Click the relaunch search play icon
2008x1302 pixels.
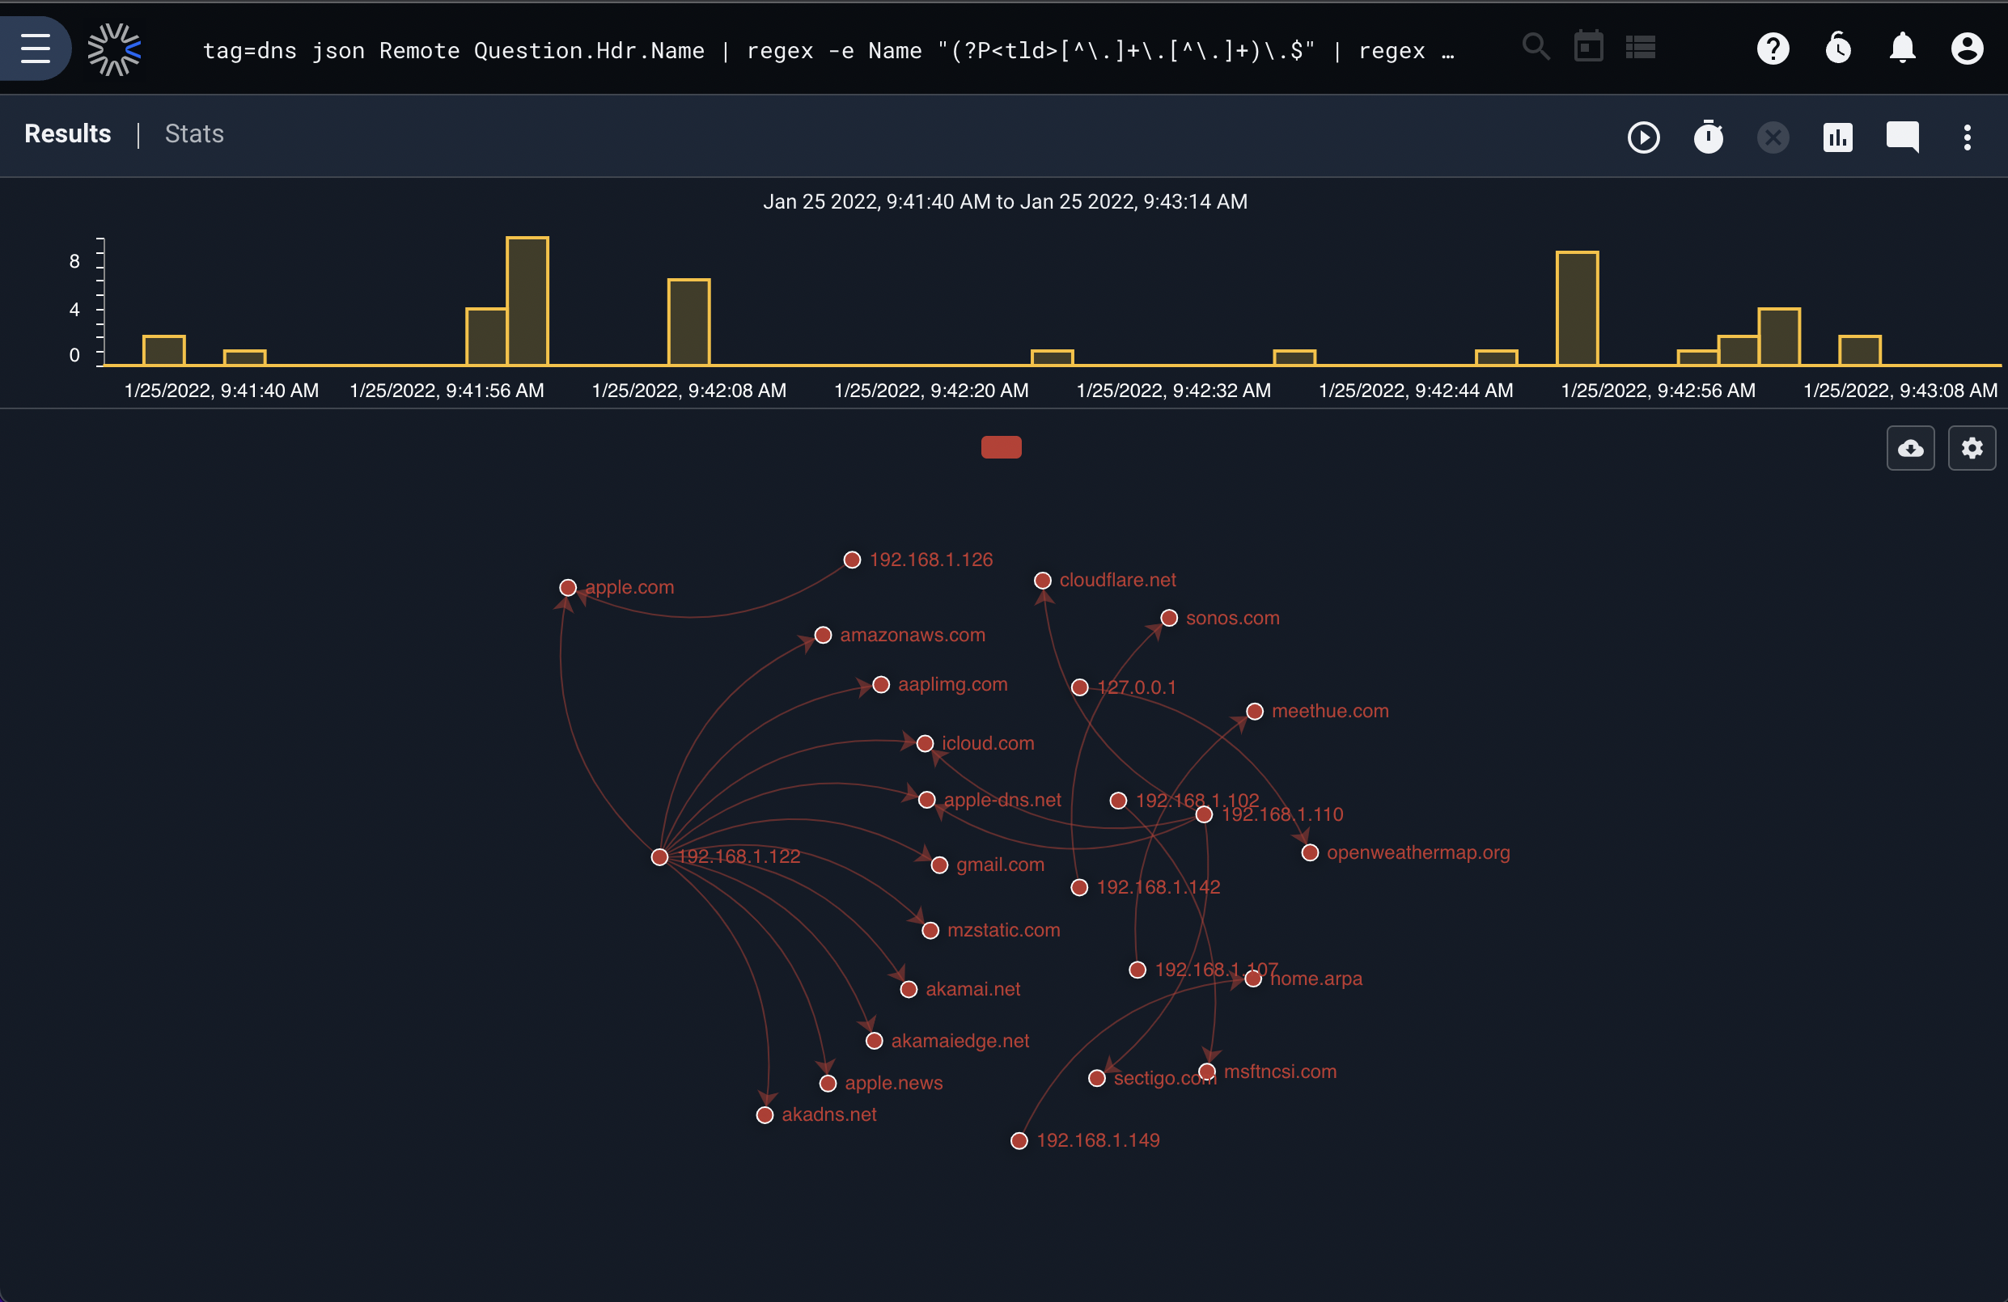coord(1642,137)
